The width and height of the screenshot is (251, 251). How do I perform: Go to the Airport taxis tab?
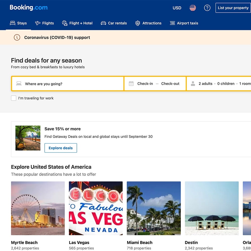pos(184,23)
